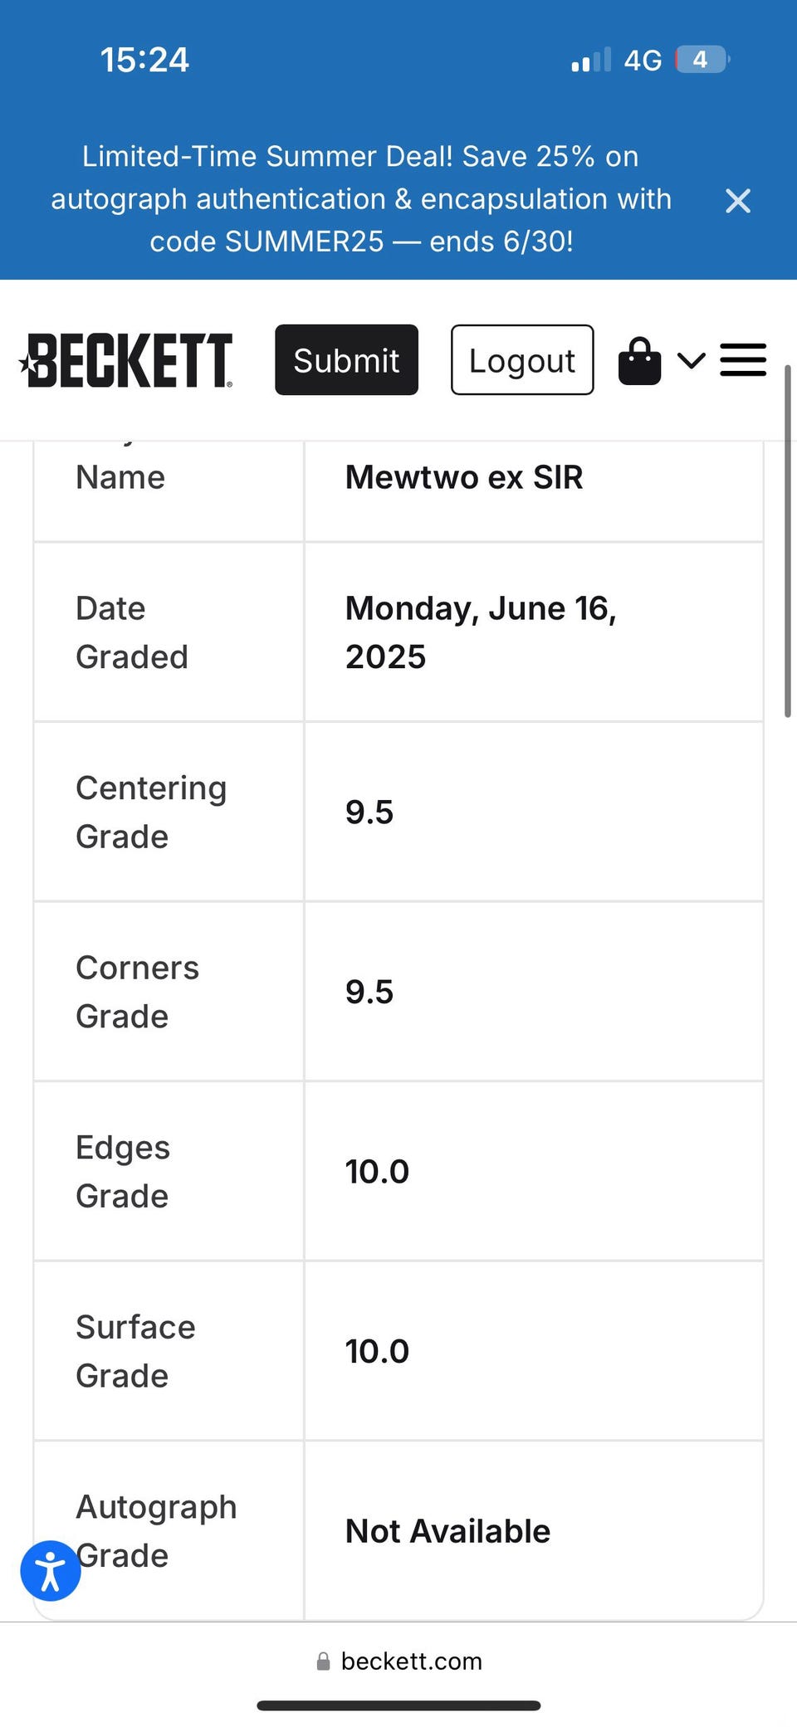The image size is (797, 1727).
Task: Tap the 15:24 clock in status bar
Action: (x=144, y=60)
